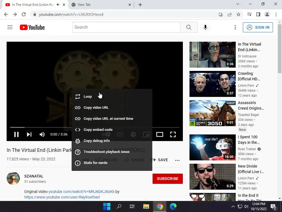
Task: Open the Ryan Trahan channel name
Action: [x=247, y=149]
